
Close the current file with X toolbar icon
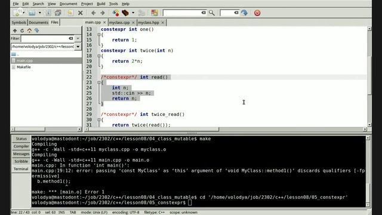[x=81, y=13]
